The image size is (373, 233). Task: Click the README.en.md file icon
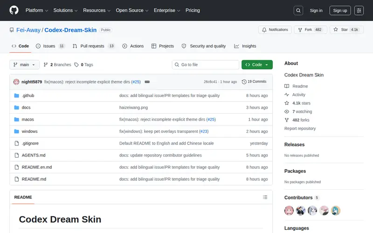[x=16, y=167]
